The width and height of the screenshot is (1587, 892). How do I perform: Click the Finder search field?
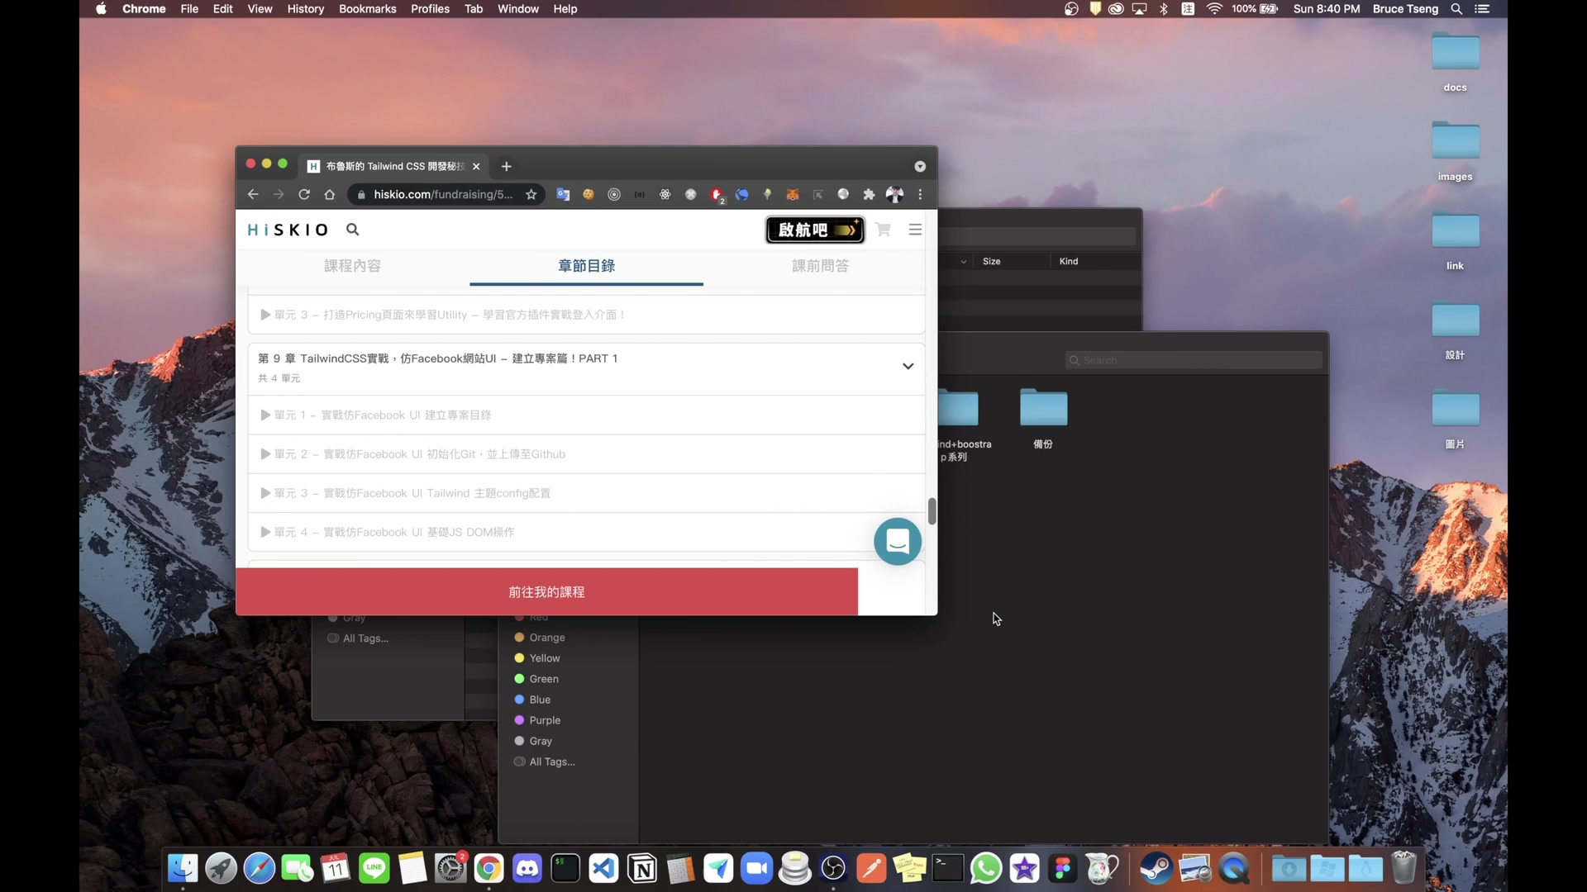[1194, 360]
